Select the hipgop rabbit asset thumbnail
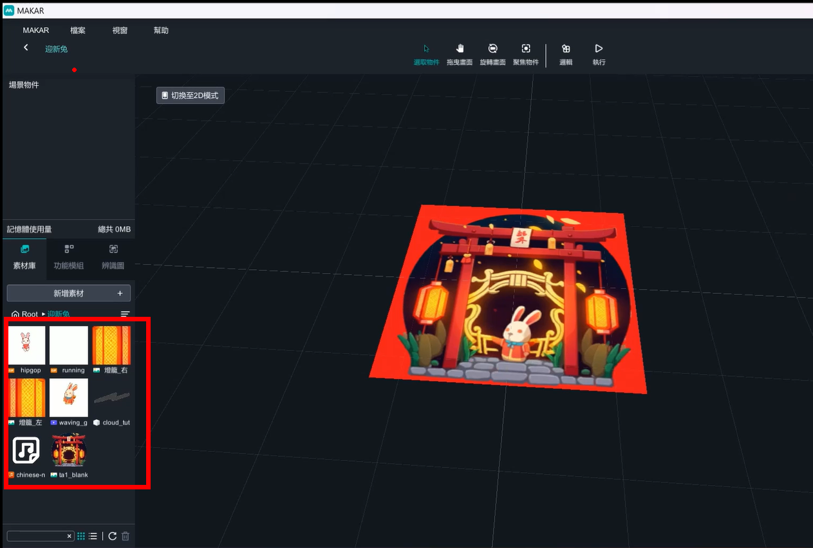The image size is (813, 548). (26, 345)
